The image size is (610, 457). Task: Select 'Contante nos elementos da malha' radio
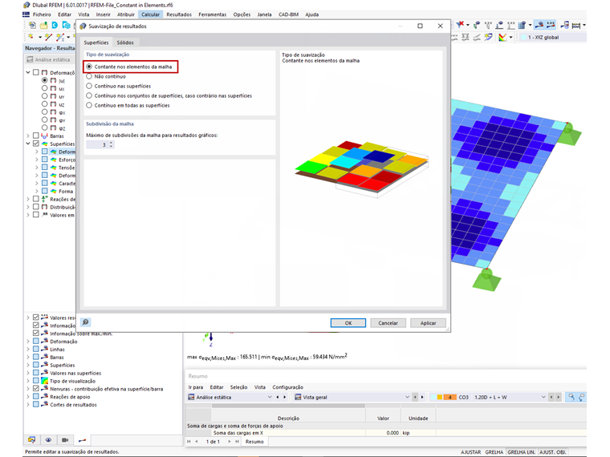click(89, 67)
